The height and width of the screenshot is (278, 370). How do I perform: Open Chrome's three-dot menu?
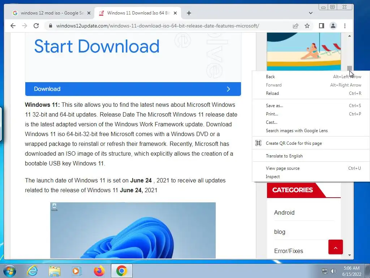tap(345, 26)
